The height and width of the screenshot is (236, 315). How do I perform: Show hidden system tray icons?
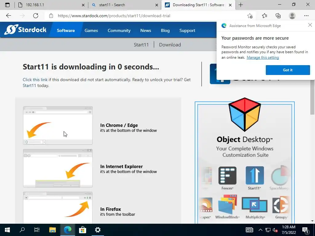[260, 230]
